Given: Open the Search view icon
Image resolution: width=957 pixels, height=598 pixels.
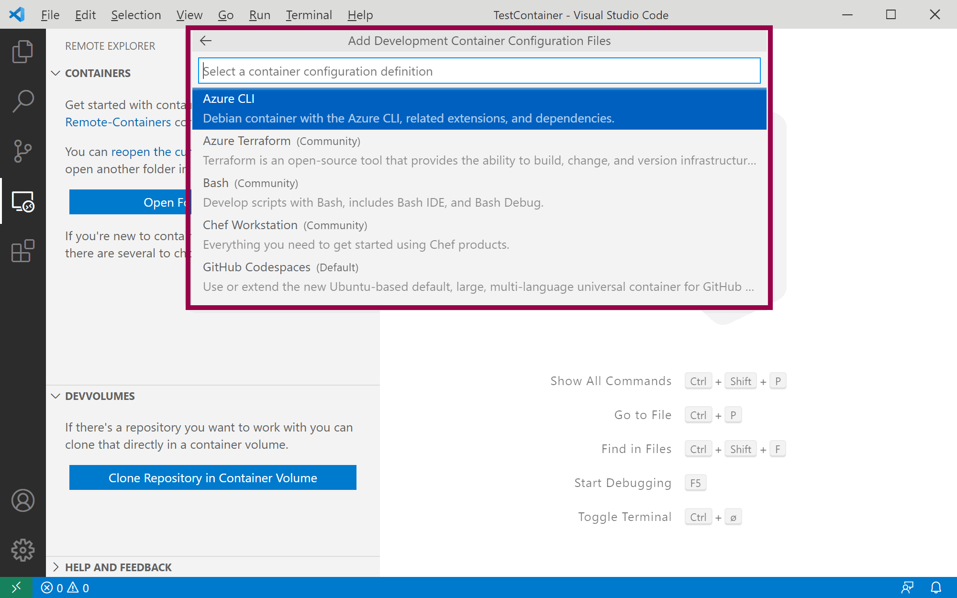Looking at the screenshot, I should (22, 101).
